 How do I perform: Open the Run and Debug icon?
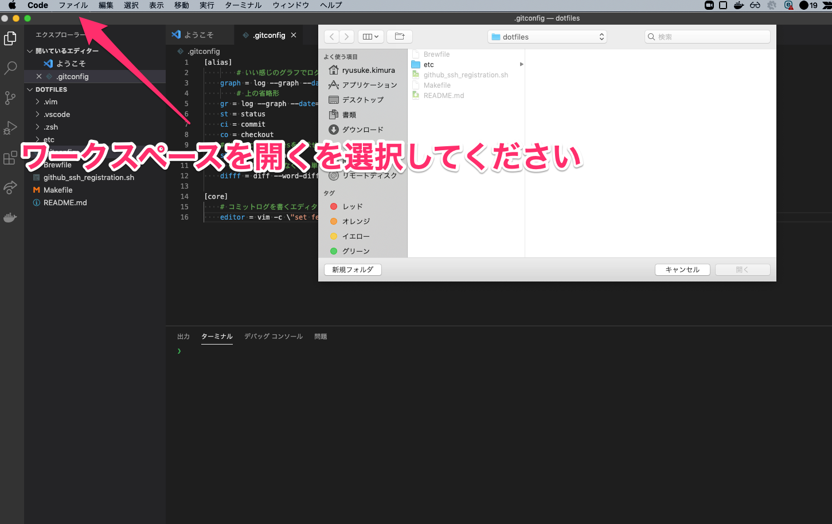[x=10, y=128]
